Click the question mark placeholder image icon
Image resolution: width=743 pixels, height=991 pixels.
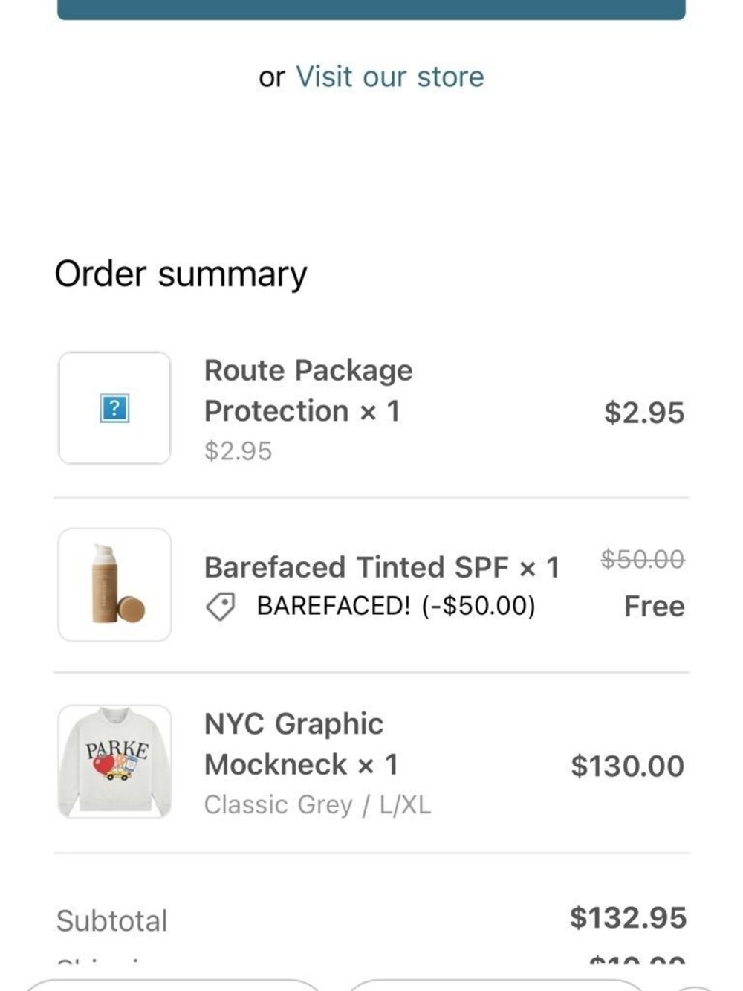[114, 408]
